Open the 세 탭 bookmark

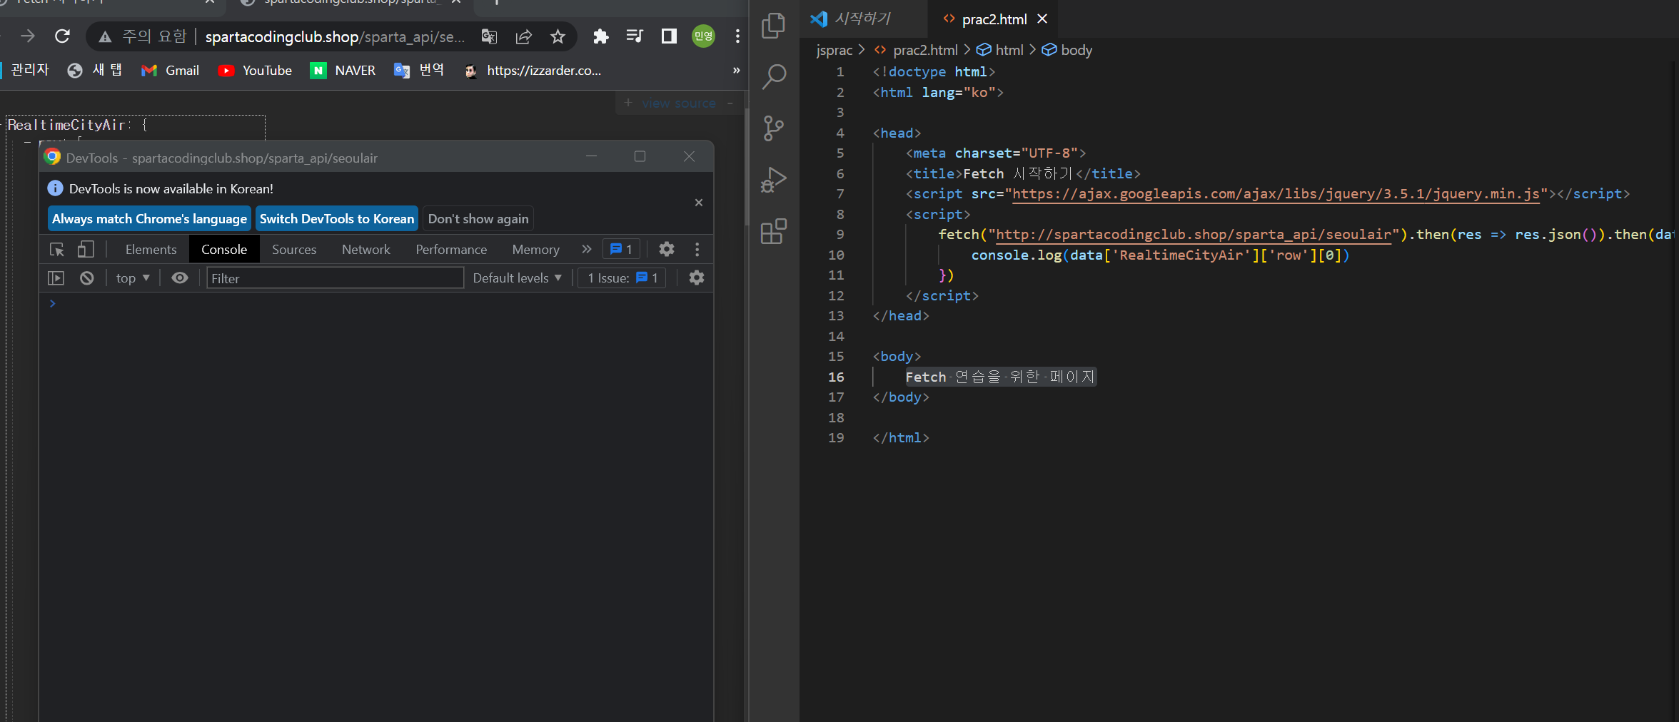point(96,71)
